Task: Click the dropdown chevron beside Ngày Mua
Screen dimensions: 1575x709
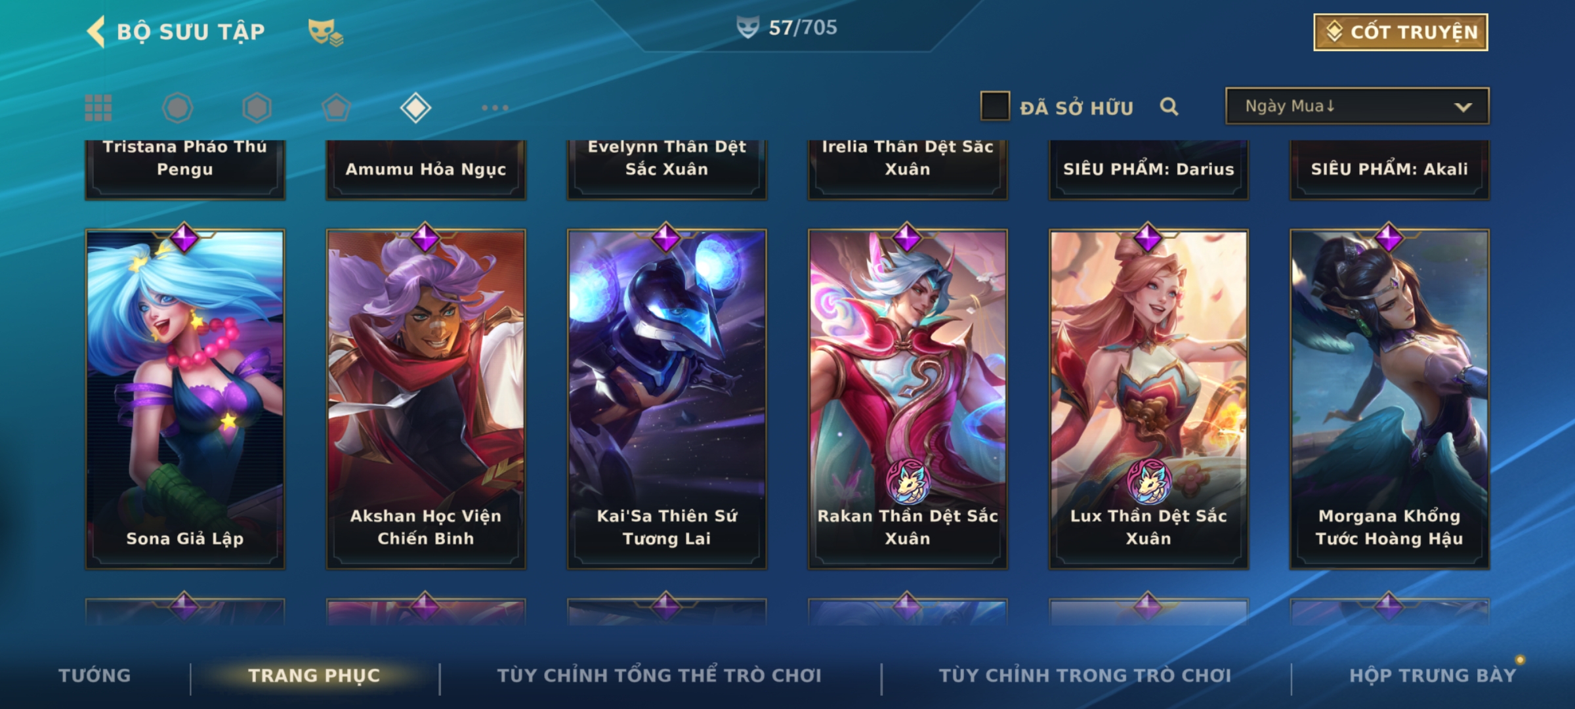Action: click(x=1463, y=107)
